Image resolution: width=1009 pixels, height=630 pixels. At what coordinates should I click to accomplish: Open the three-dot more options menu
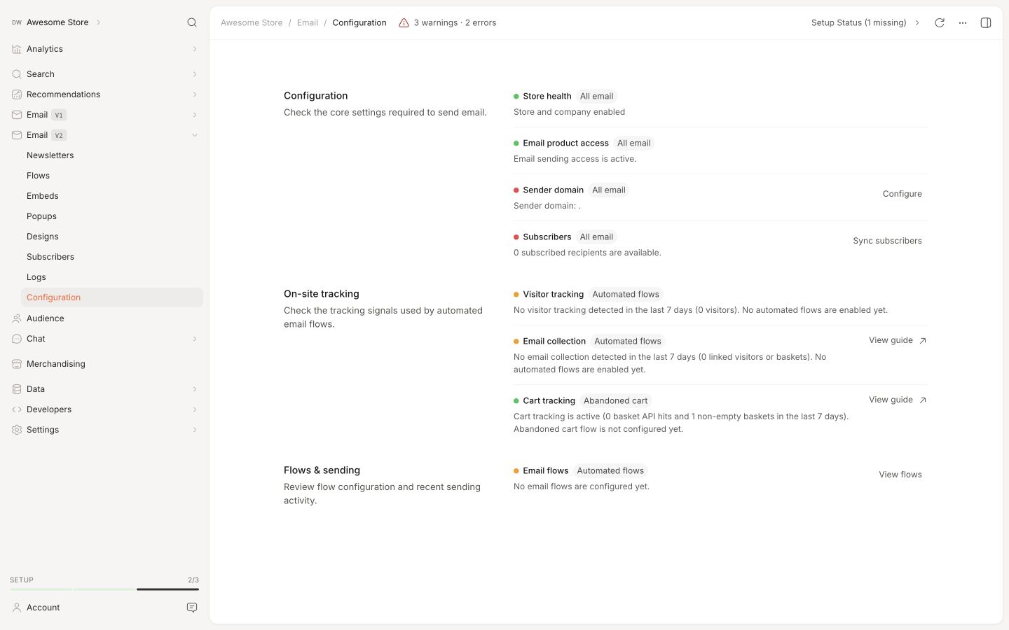pos(963,23)
